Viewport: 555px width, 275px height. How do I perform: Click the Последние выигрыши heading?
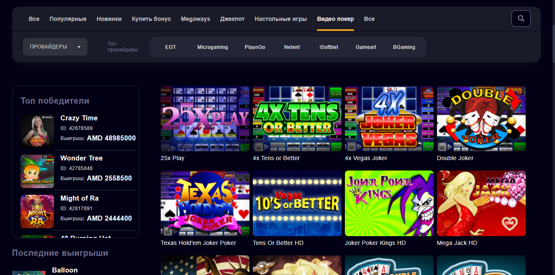click(x=60, y=253)
